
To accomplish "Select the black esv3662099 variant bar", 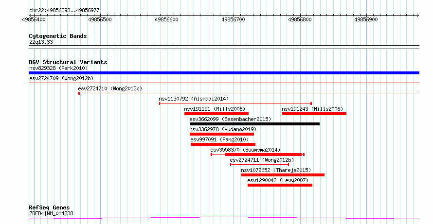I will point(254,124).
